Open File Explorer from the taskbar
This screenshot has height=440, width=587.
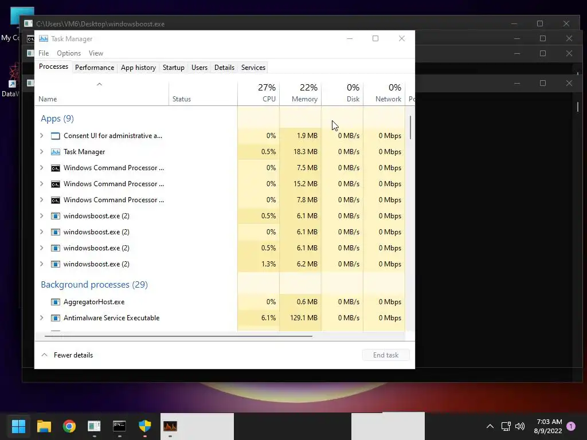[x=44, y=426]
